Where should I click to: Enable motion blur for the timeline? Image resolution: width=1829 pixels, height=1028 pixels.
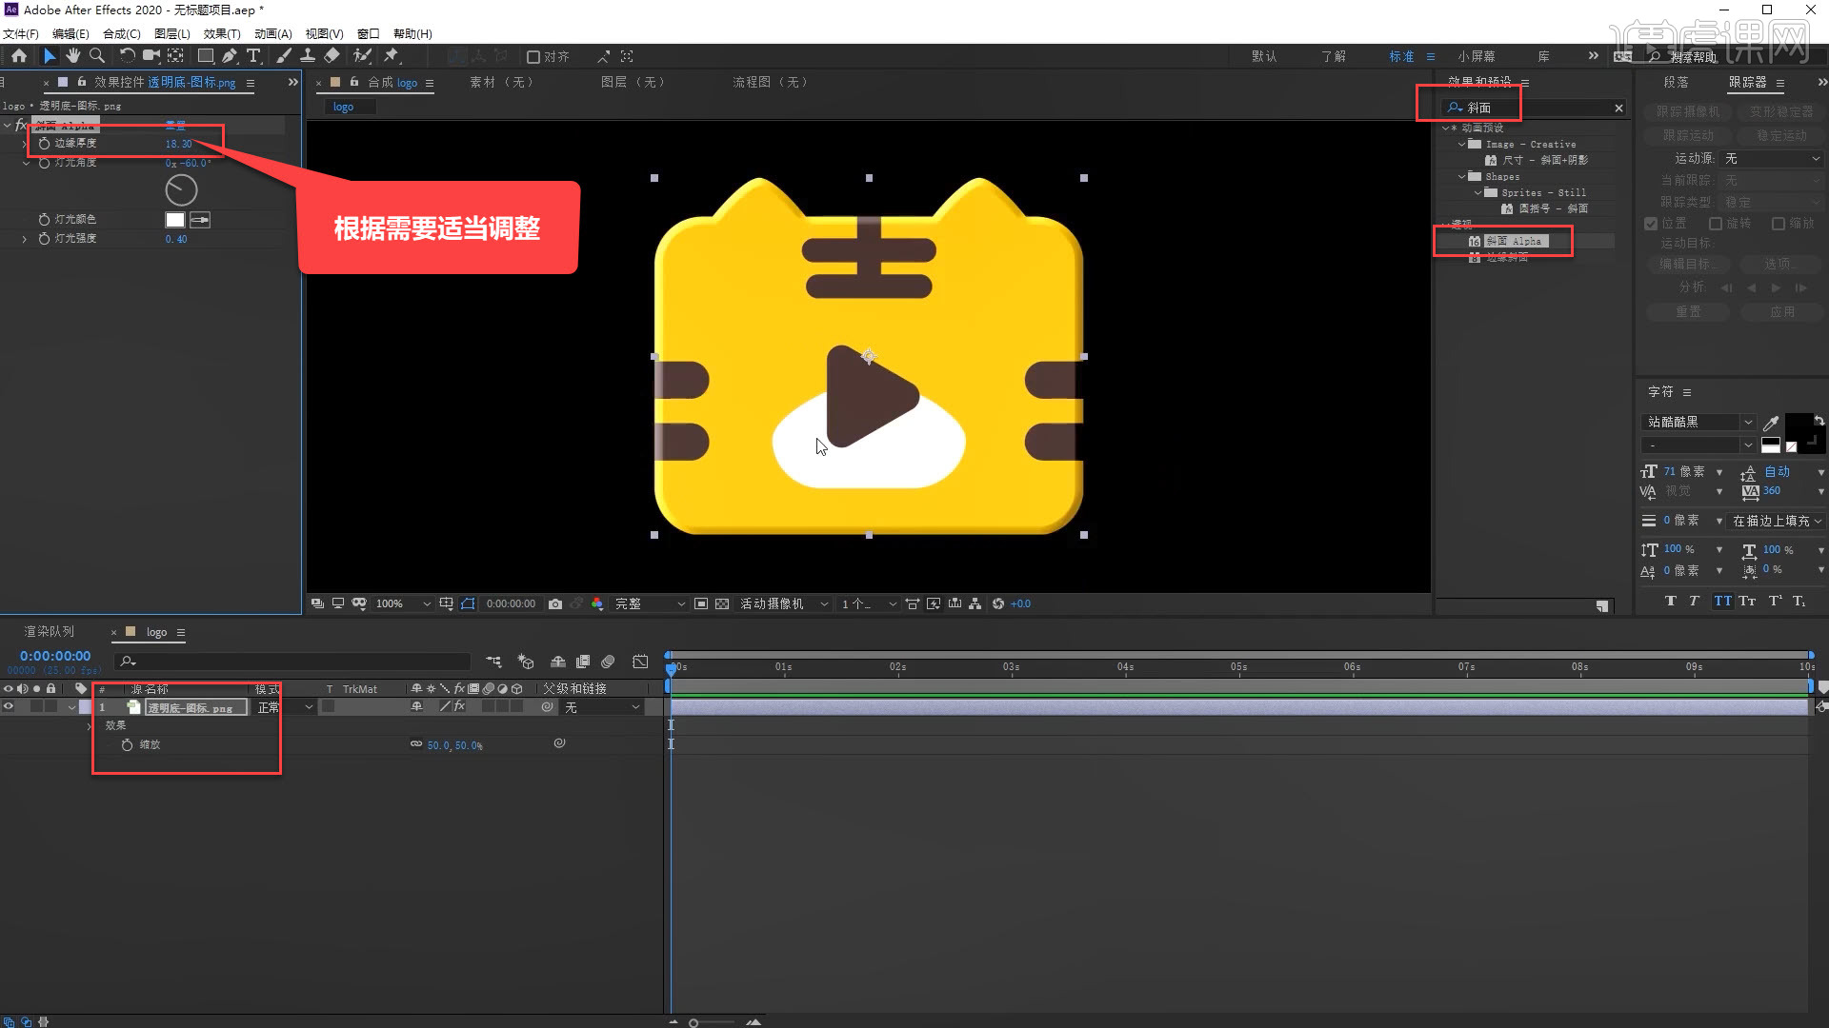[608, 662]
